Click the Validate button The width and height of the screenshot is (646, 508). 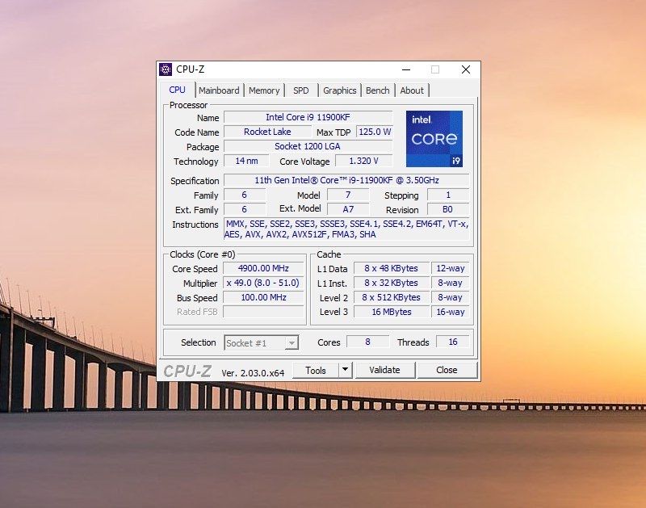[x=385, y=370]
